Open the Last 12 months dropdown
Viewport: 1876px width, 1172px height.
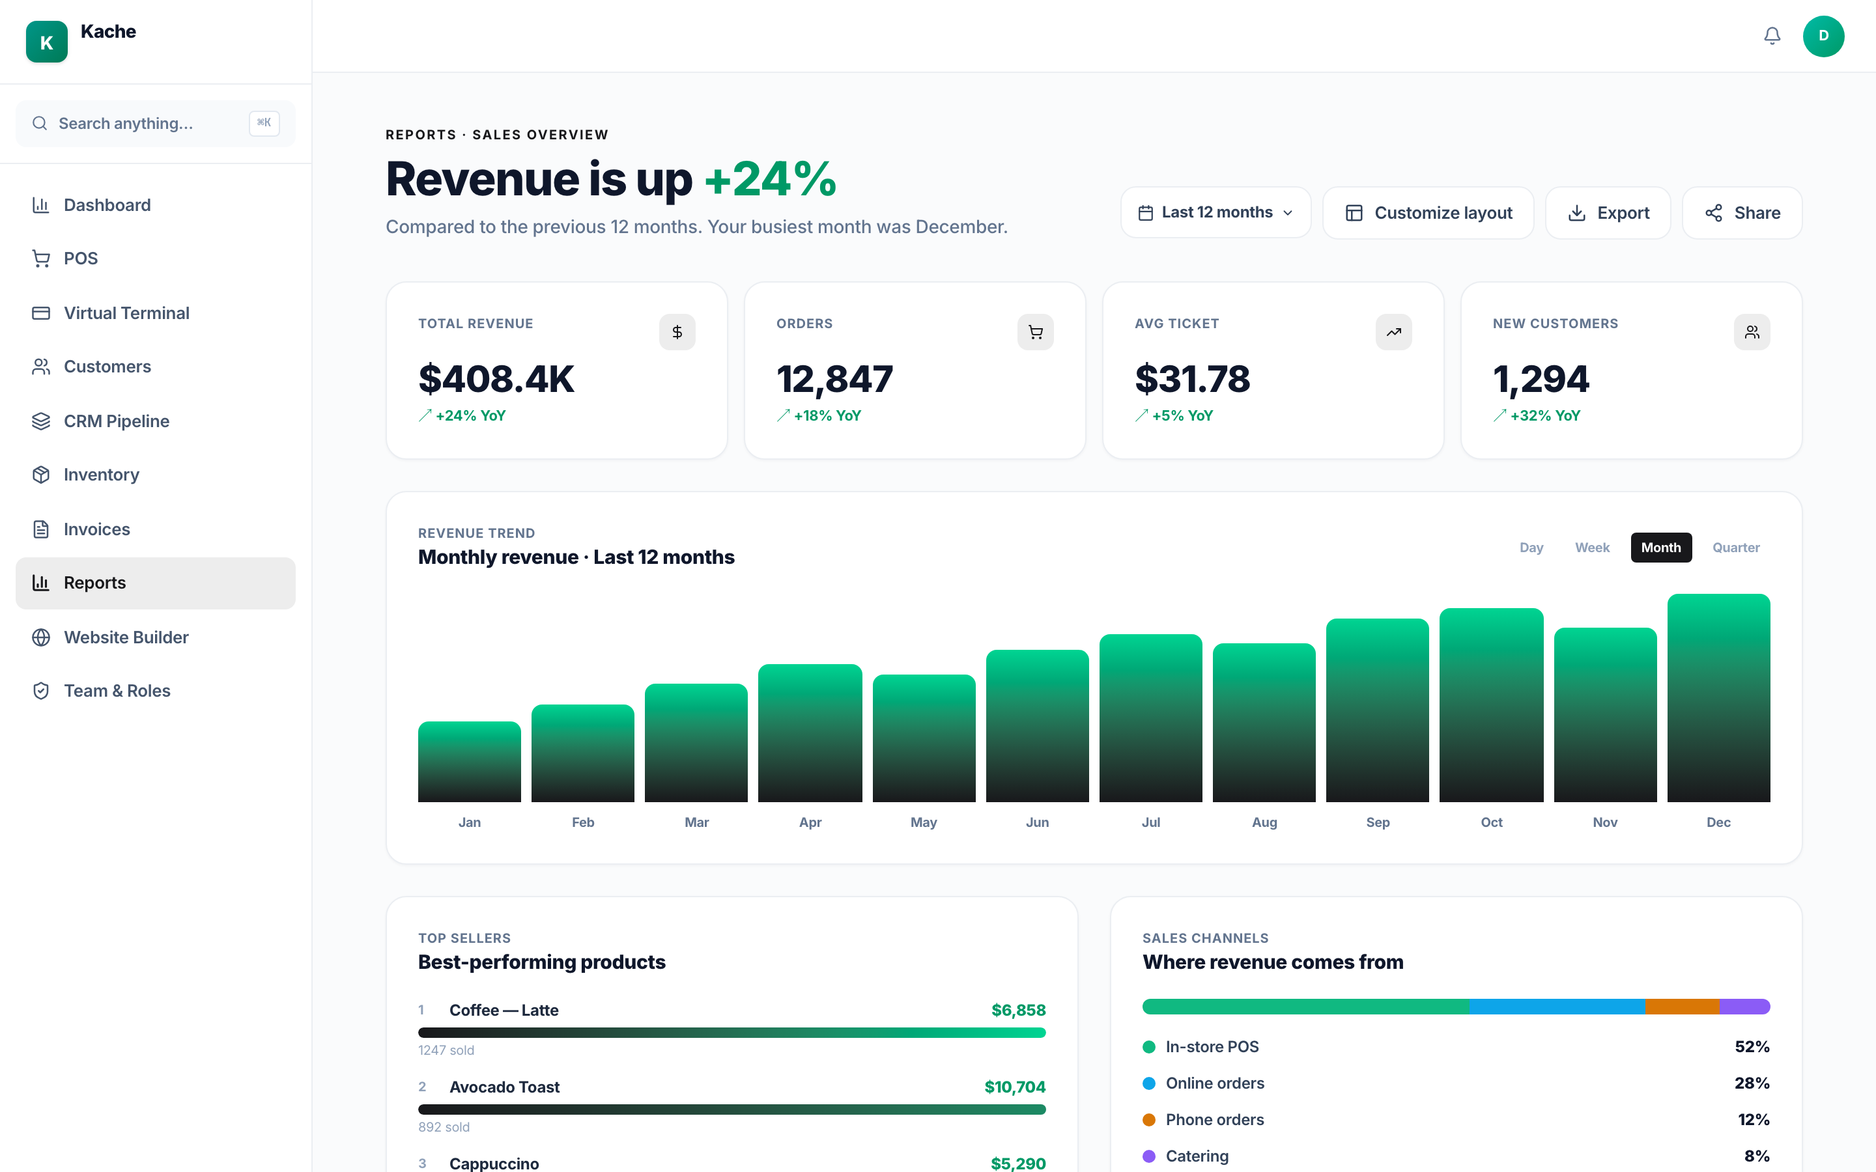pyautogui.click(x=1215, y=212)
